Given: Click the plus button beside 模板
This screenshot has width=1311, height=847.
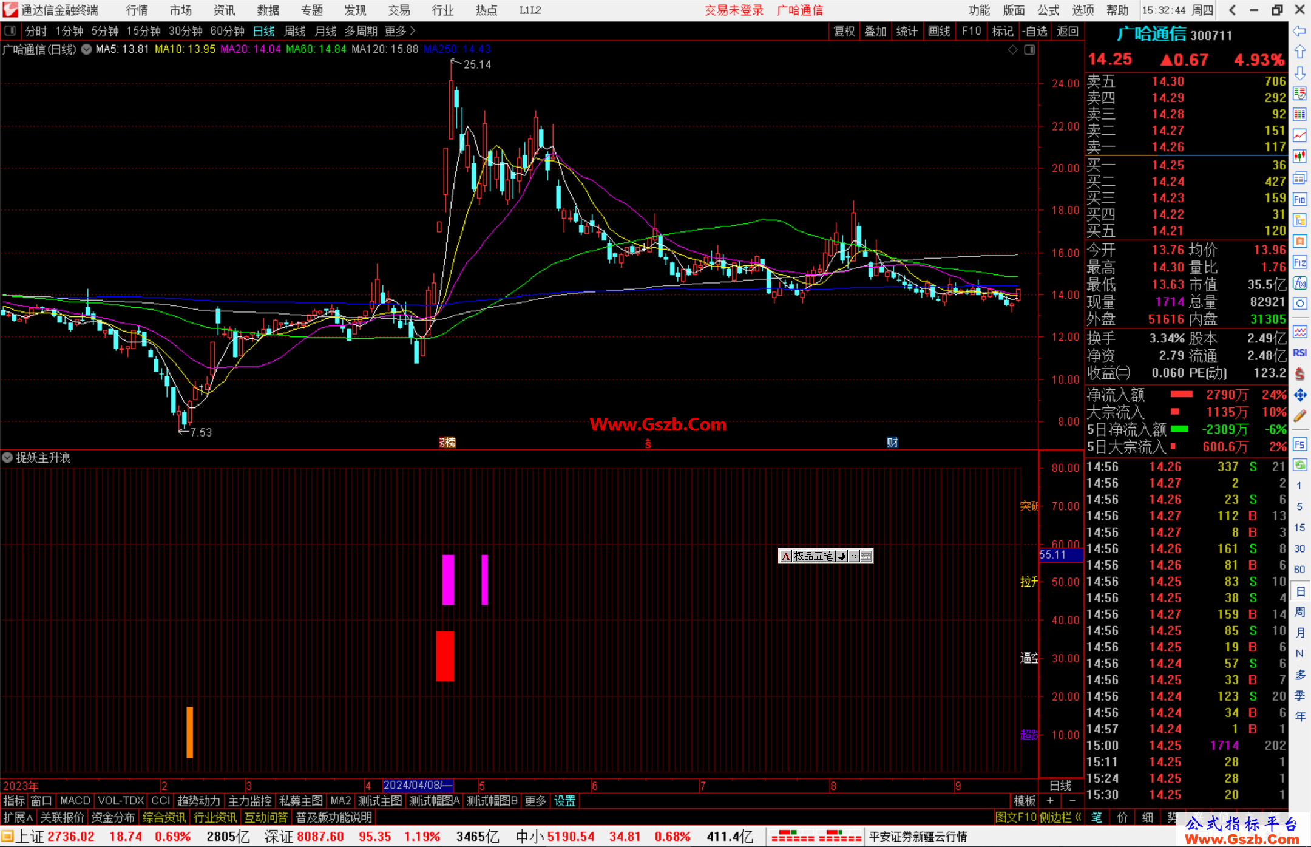Looking at the screenshot, I should 1051,801.
